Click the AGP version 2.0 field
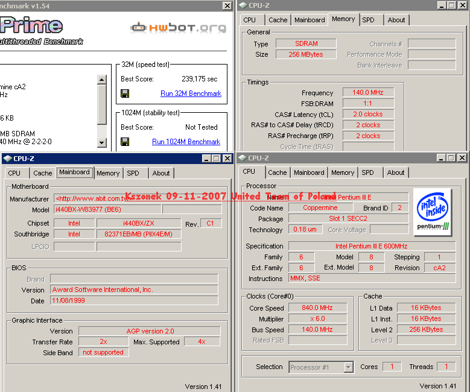 [150, 331]
